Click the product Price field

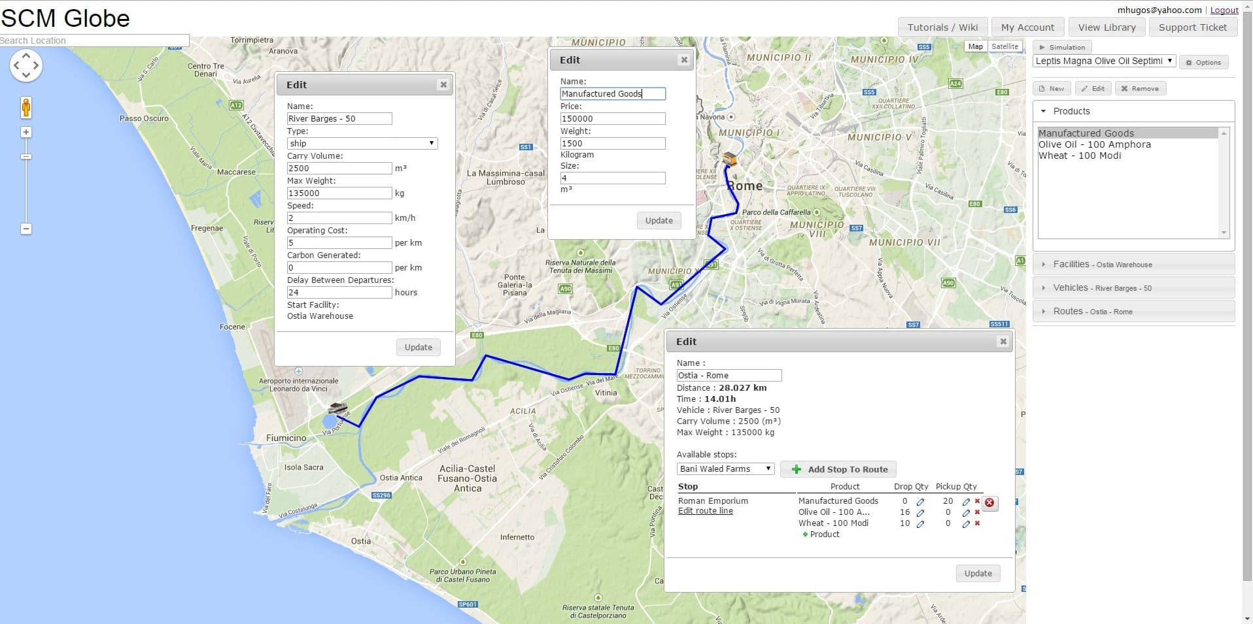tap(613, 118)
